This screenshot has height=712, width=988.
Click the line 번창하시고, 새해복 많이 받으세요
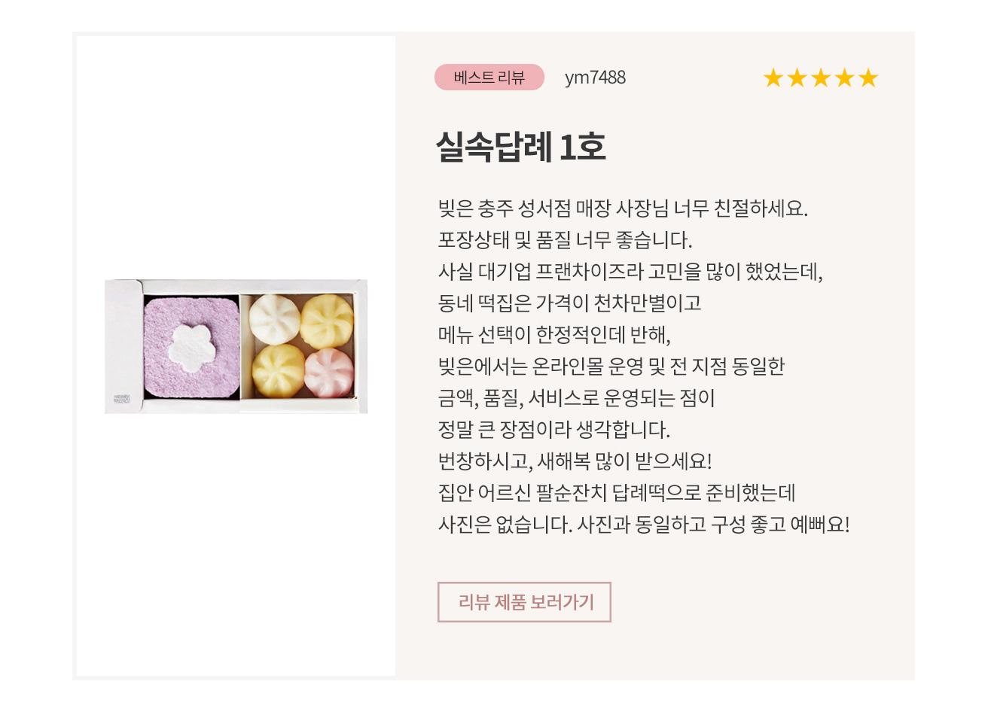tap(575, 461)
